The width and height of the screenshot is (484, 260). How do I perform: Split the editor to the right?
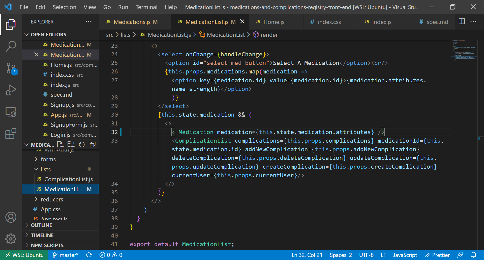coord(462,21)
